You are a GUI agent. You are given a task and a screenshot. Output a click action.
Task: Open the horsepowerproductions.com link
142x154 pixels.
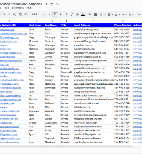click(14, 33)
